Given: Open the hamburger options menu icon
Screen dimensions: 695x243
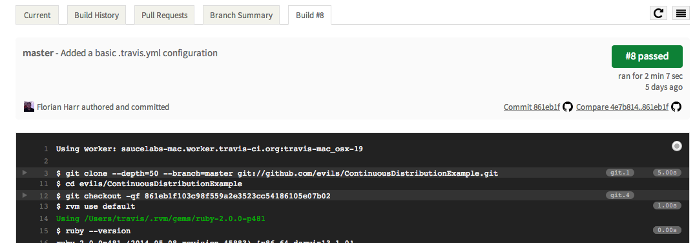Looking at the screenshot, I should click(x=681, y=14).
